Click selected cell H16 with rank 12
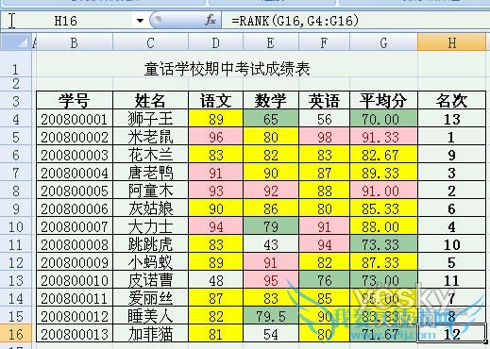Image resolution: width=490 pixels, height=349 pixels. pos(451,334)
